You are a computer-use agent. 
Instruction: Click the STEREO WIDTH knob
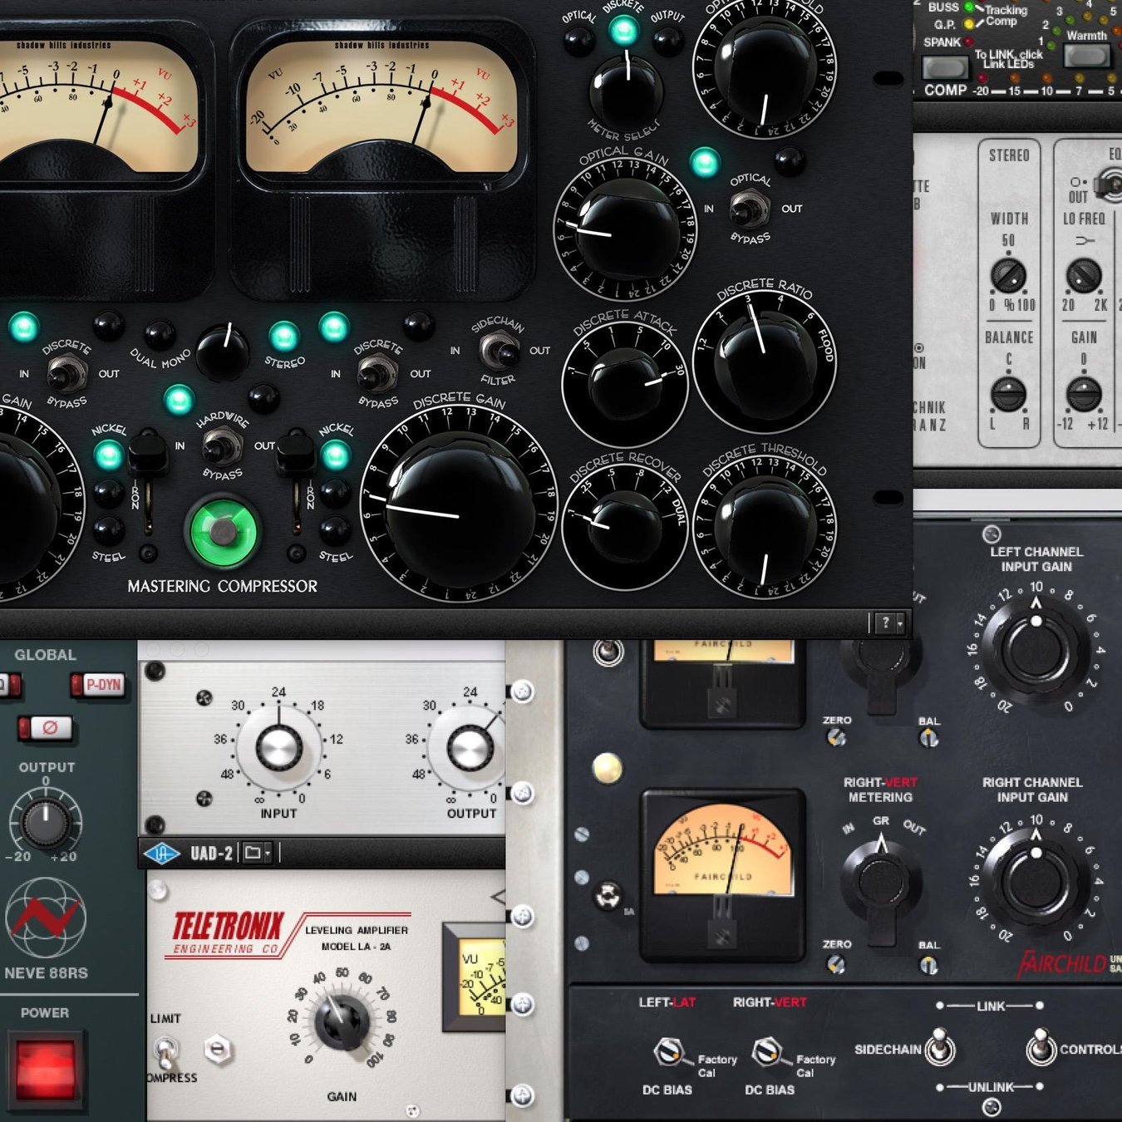pyautogui.click(x=1008, y=275)
